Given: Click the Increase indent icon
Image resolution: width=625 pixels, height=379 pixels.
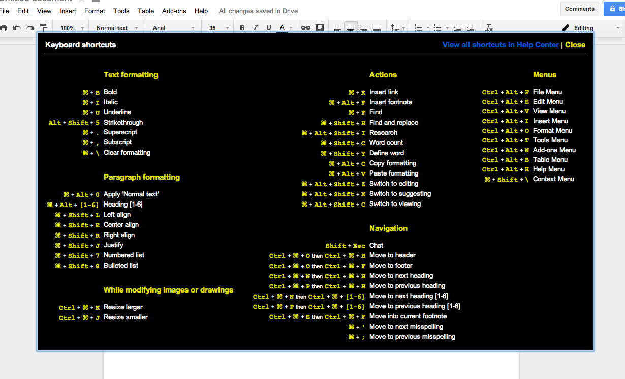Looking at the screenshot, I should click(471, 28).
